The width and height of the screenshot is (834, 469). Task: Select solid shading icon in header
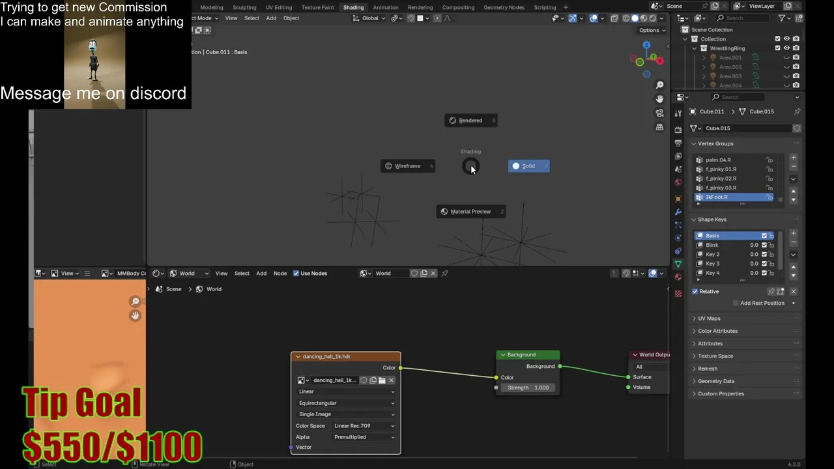635,18
